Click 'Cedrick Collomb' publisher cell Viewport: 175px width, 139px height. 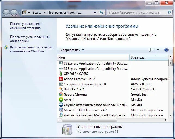143,89
